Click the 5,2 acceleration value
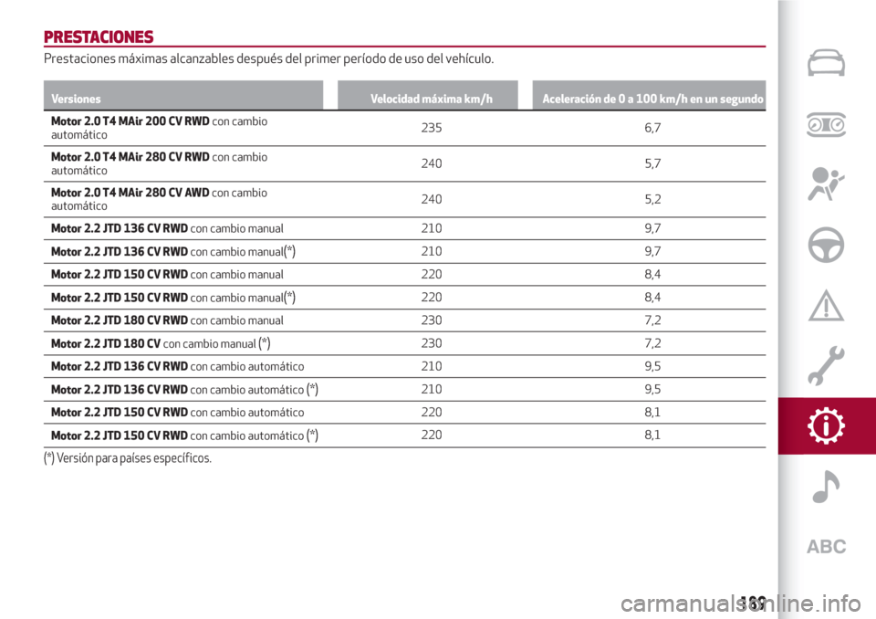This screenshot has width=876, height=619. (652, 200)
